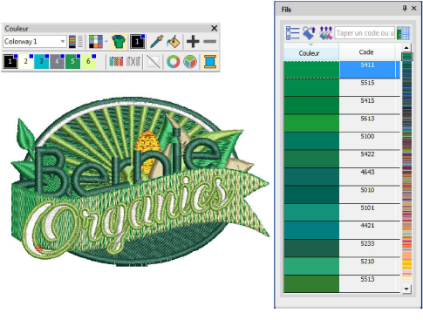Toggle the blue thread spool docker icon
The image size is (423, 320).
(x=210, y=61)
